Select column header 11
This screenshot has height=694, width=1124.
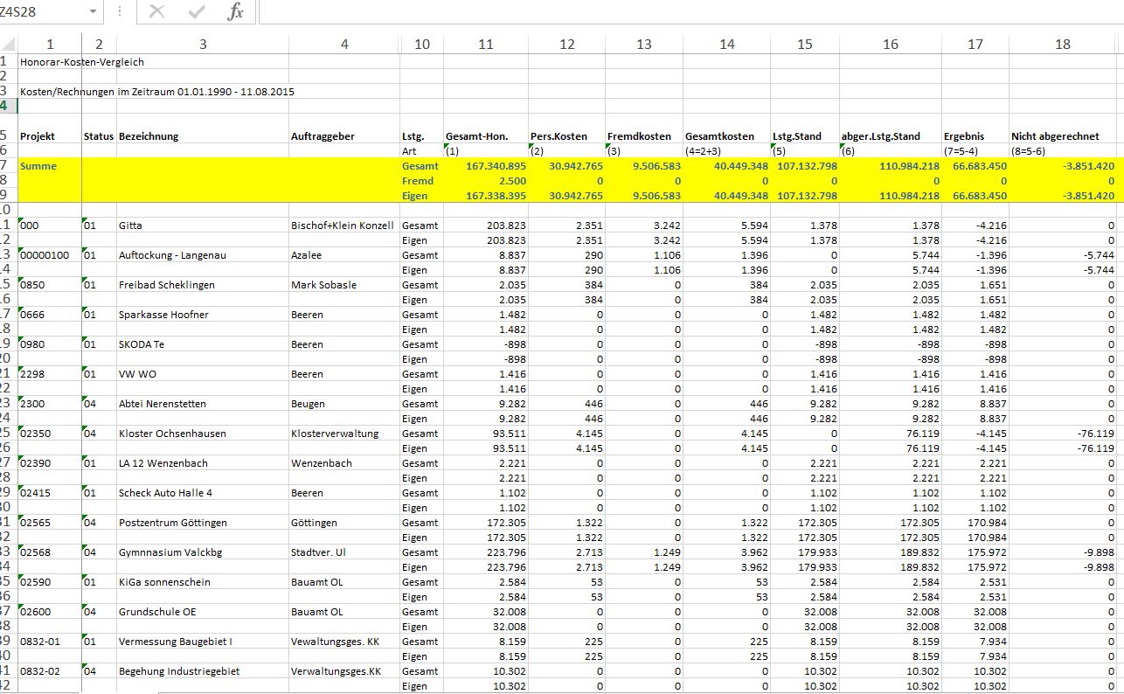[x=486, y=45]
